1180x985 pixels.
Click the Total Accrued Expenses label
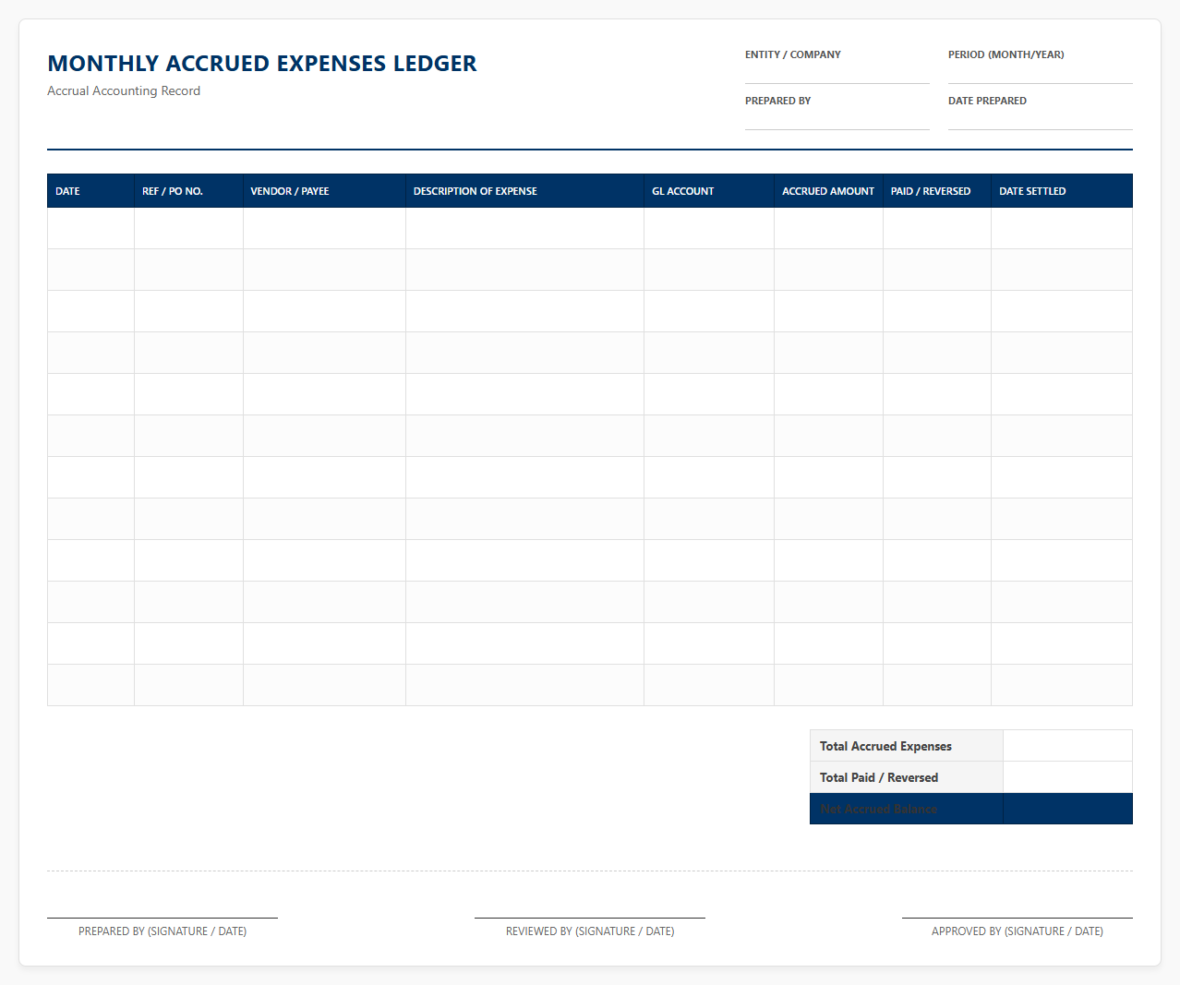907,746
